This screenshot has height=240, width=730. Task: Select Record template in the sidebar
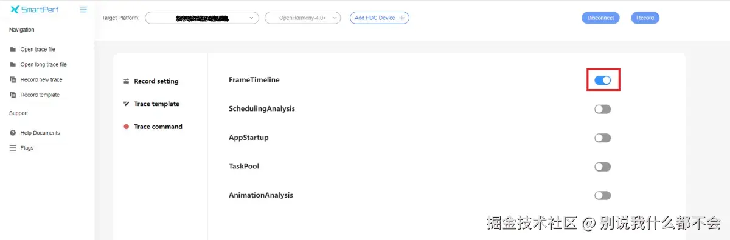point(40,95)
